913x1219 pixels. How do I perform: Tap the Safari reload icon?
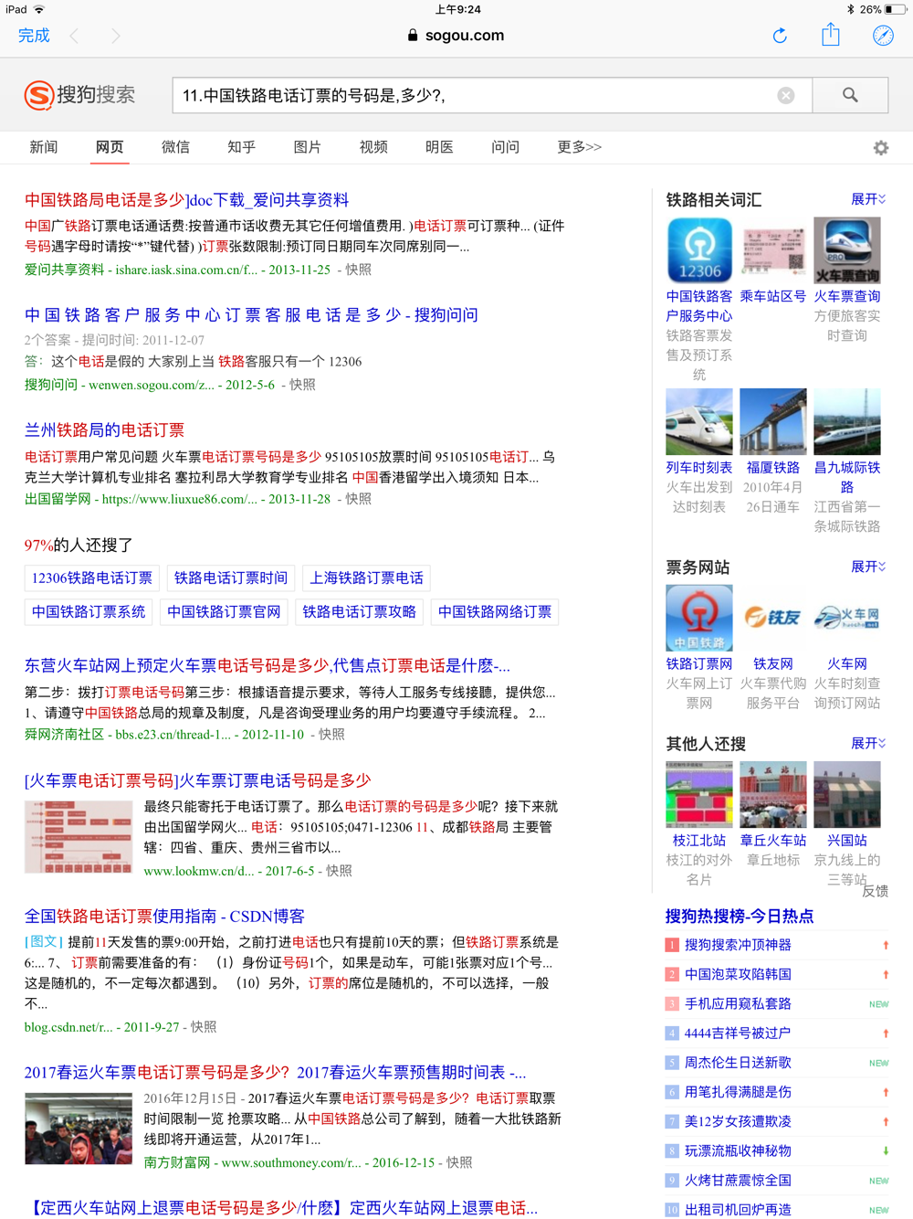[780, 36]
